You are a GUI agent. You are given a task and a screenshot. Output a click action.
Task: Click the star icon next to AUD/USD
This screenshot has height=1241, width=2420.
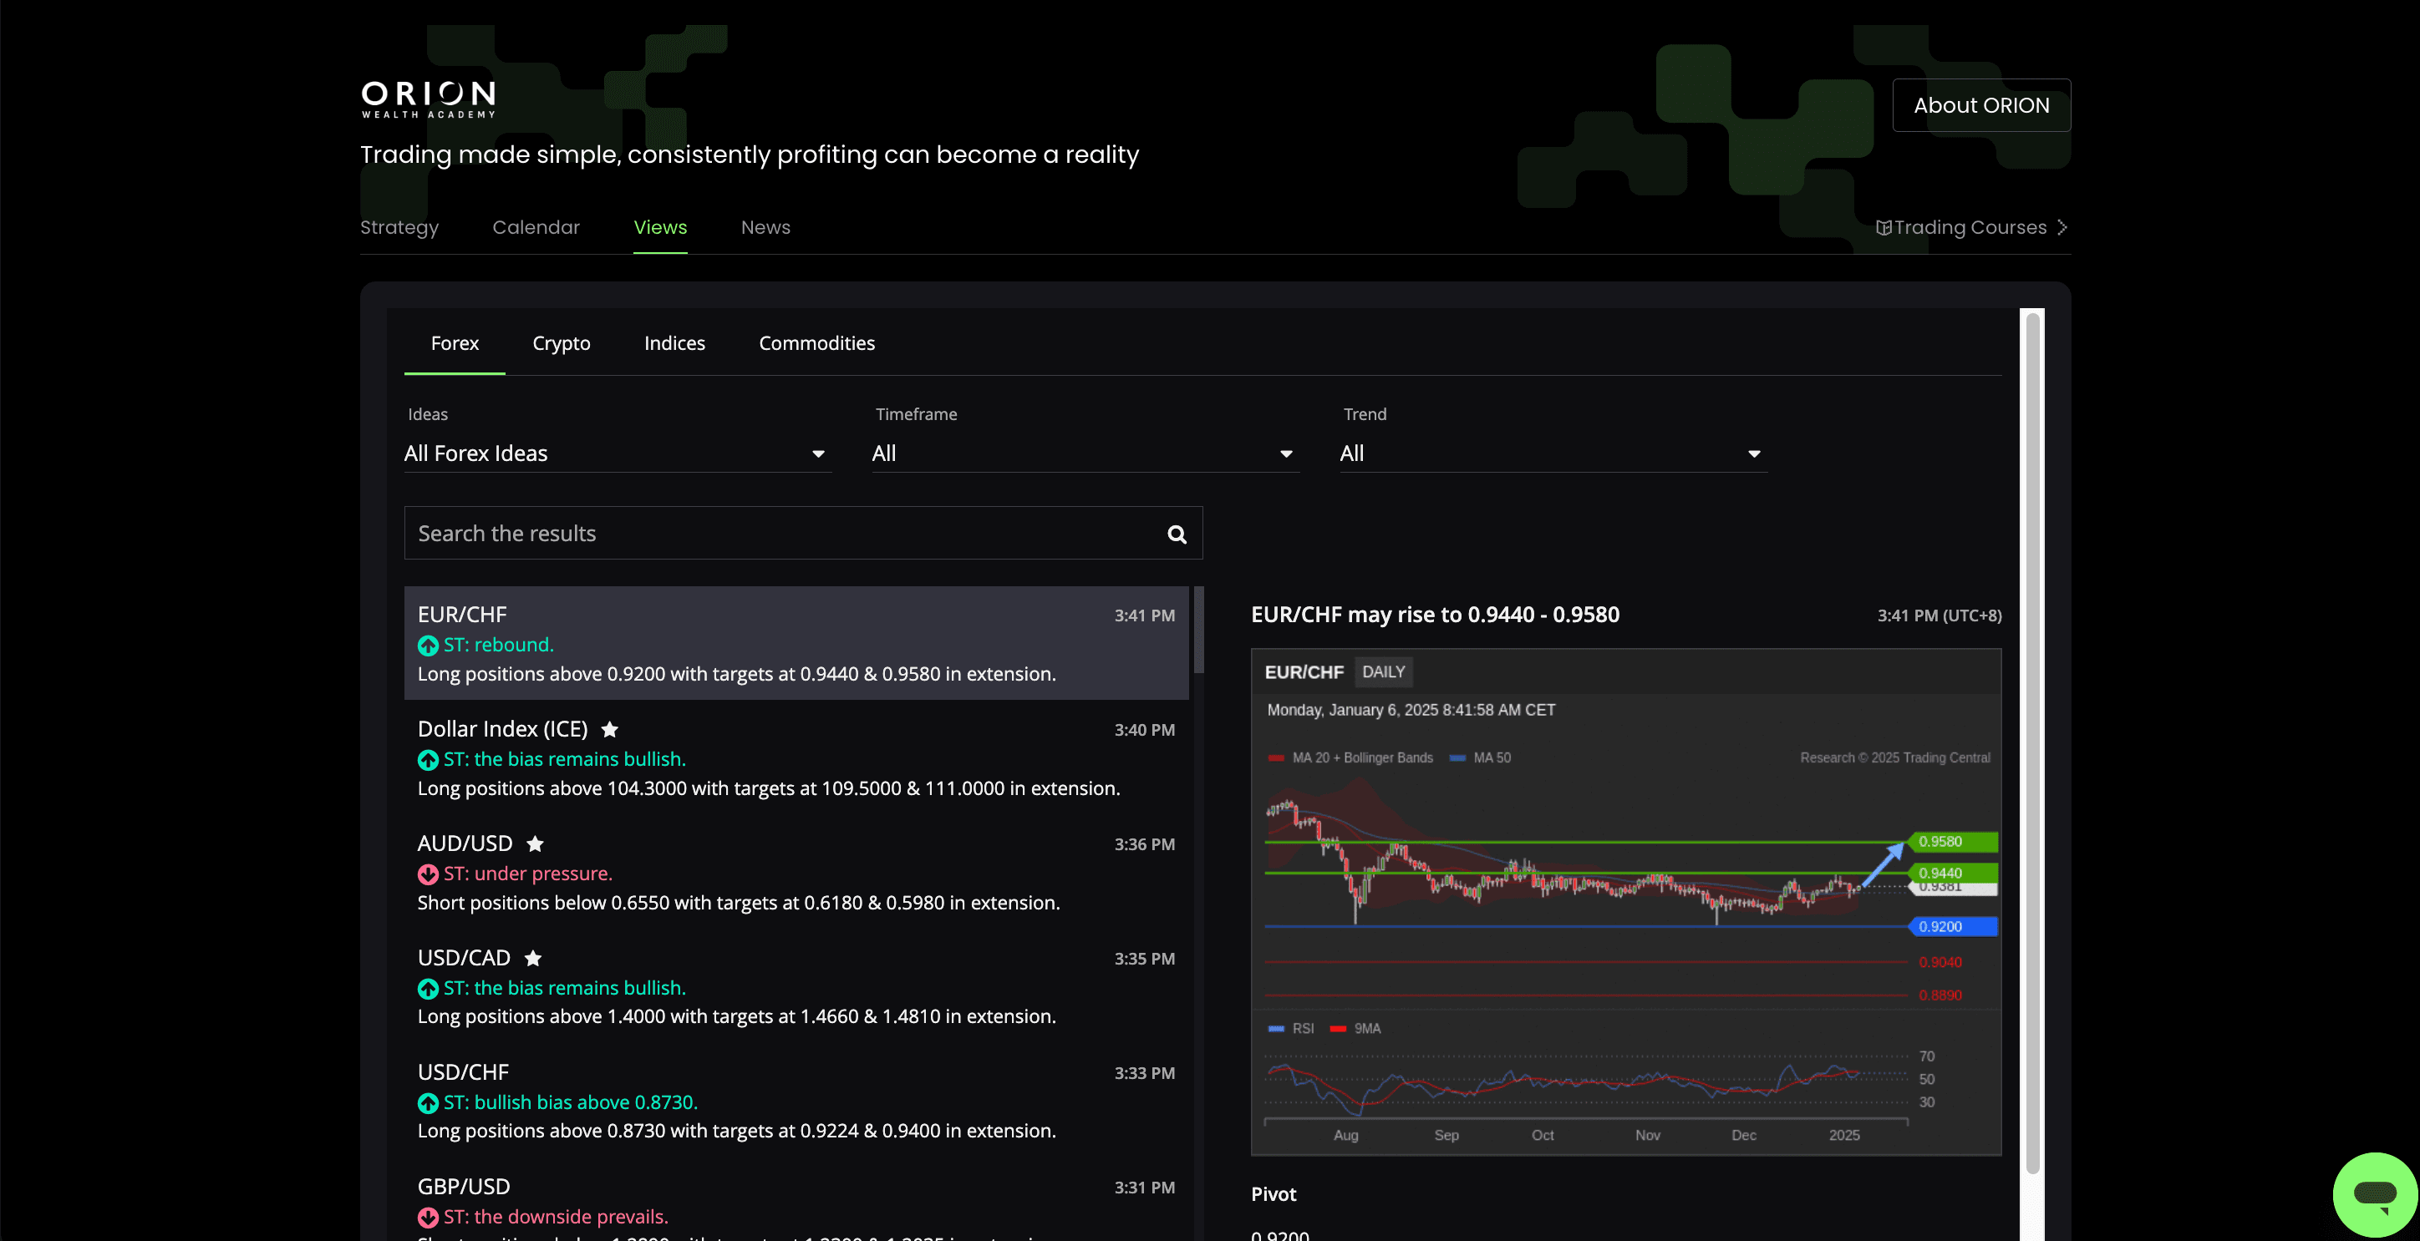535,844
